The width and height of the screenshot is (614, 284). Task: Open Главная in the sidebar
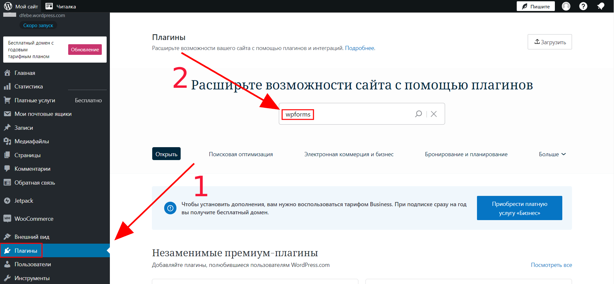25,73
